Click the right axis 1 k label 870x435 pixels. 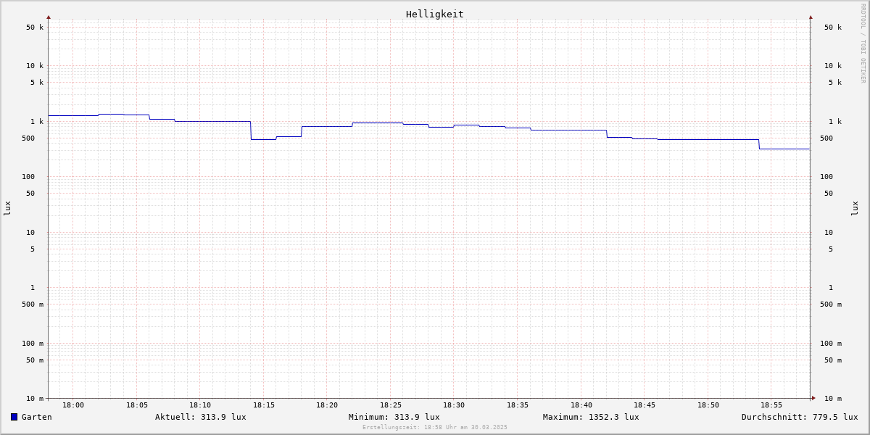(x=835, y=122)
